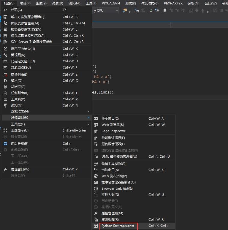Click the Toolbox icon (工具箱)

click(5, 99)
